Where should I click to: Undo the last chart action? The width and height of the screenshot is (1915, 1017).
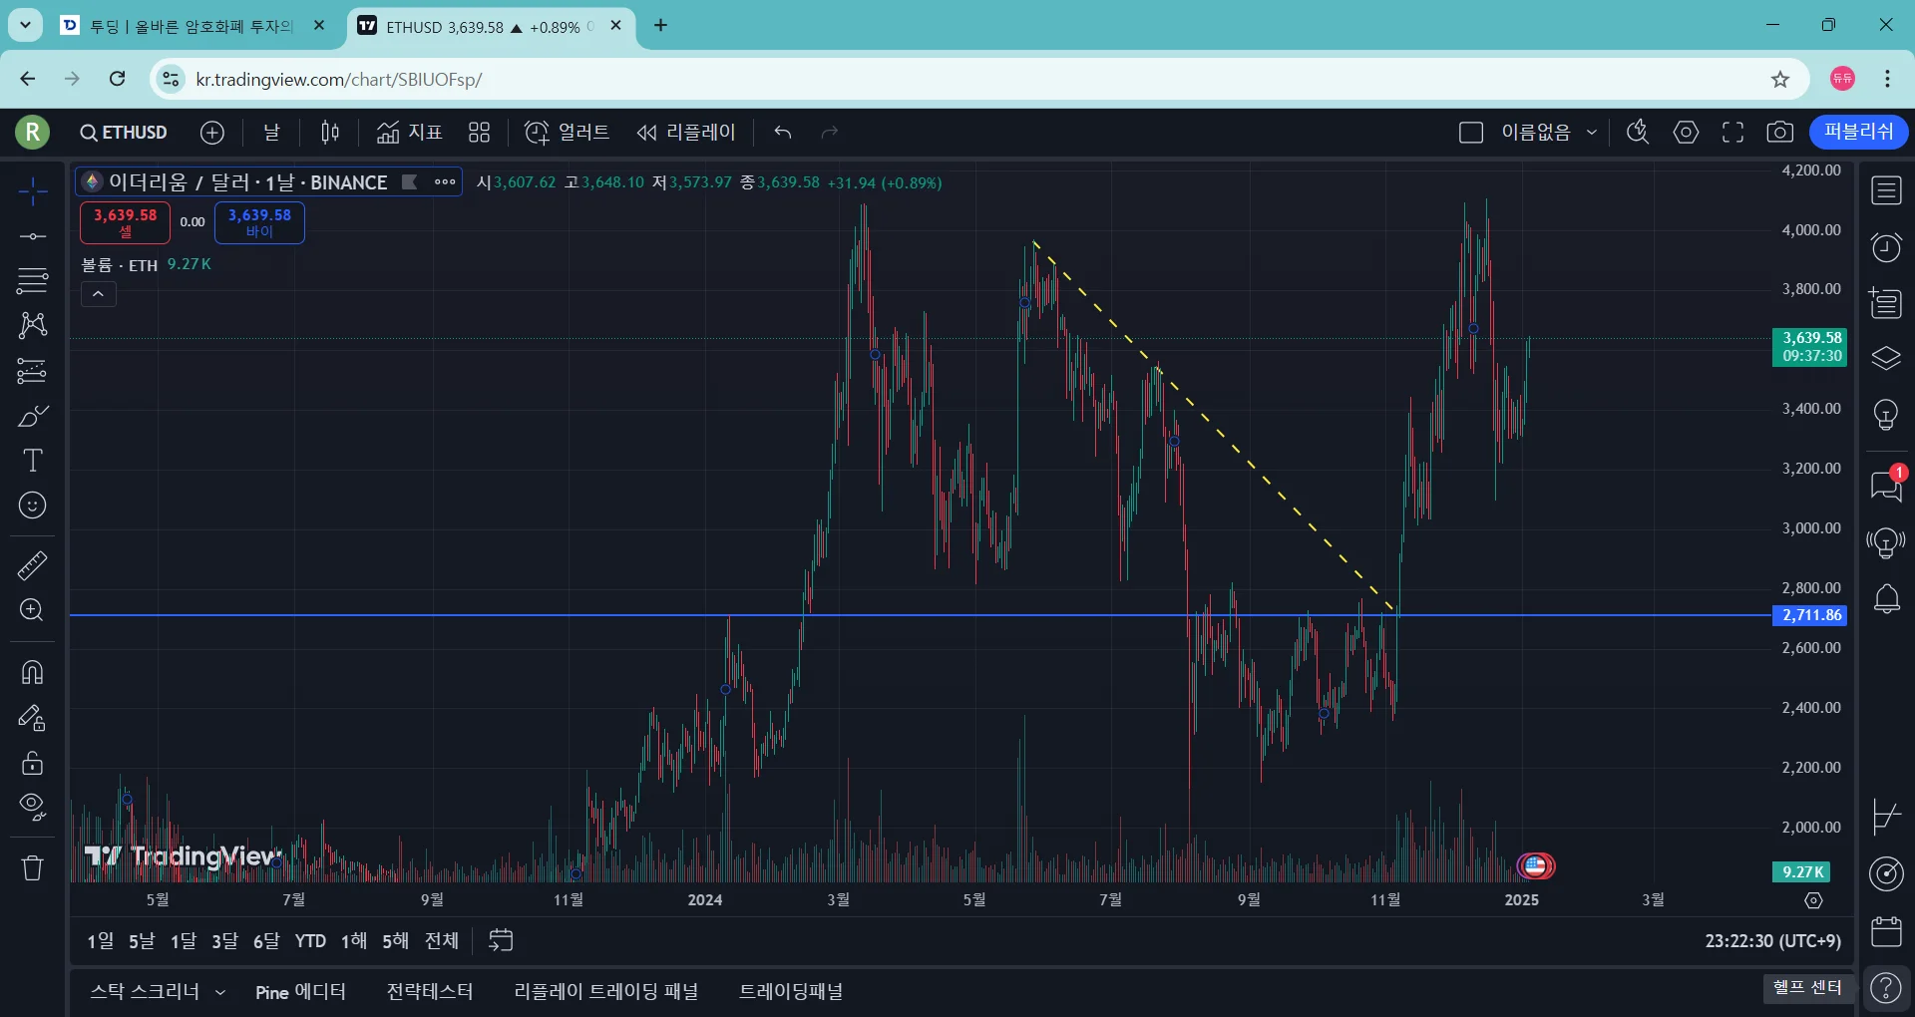click(783, 133)
